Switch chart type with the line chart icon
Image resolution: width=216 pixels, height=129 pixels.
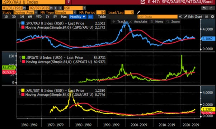90,16
